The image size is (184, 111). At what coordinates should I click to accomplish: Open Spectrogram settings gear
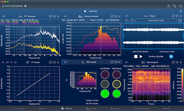tap(177, 62)
